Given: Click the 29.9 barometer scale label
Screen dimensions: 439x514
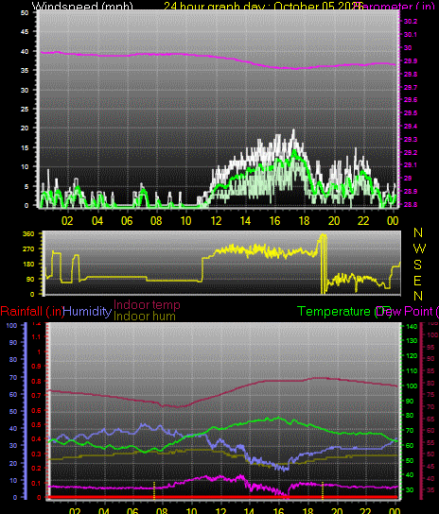Looking at the screenshot, I should 411,61.
